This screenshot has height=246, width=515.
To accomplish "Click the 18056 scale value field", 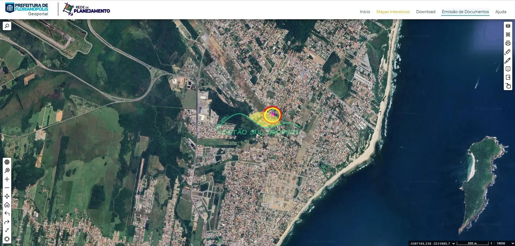I will (501, 243).
